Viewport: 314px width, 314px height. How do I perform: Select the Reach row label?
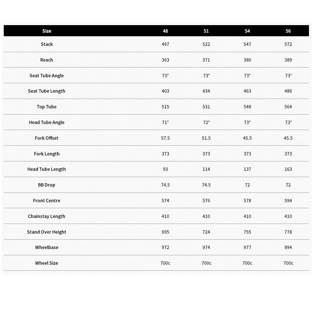point(47,60)
